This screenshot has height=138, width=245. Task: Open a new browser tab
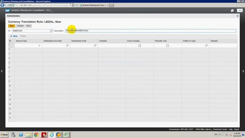pos(111,5)
